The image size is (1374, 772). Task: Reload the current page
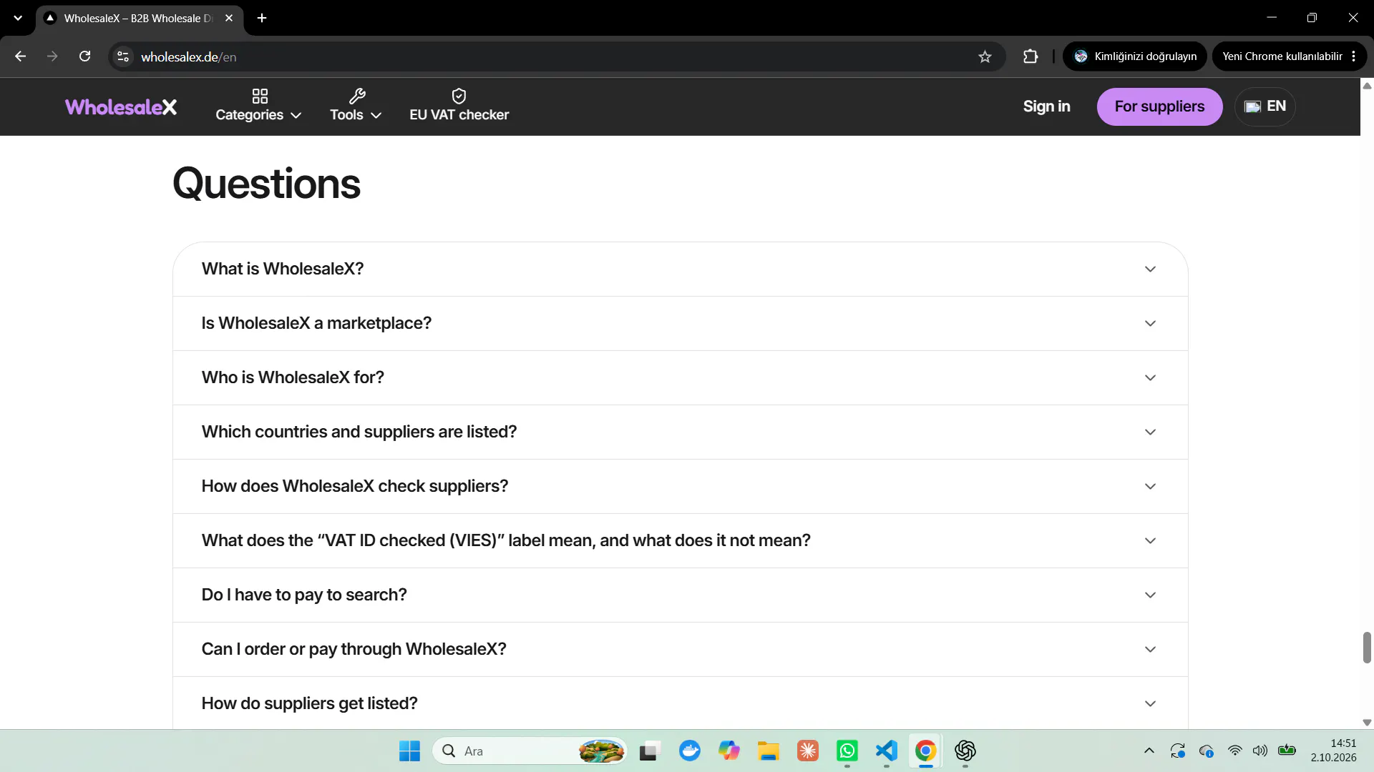click(x=84, y=56)
